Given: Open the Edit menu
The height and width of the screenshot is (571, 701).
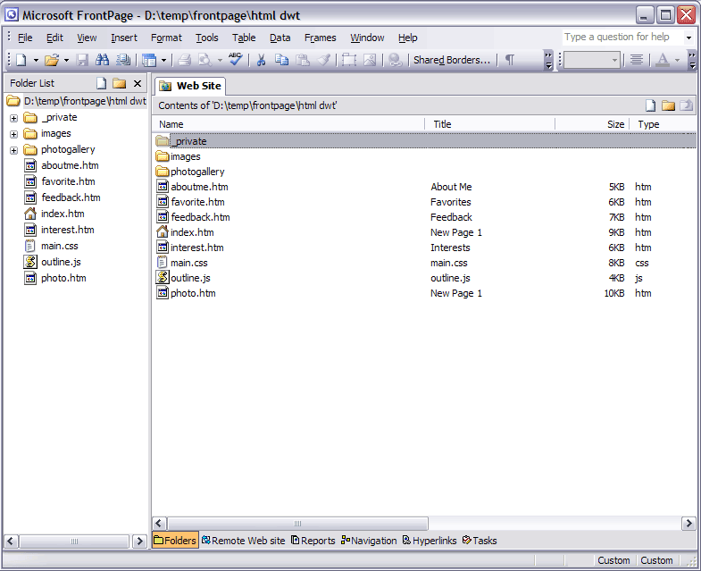Looking at the screenshot, I should point(54,38).
